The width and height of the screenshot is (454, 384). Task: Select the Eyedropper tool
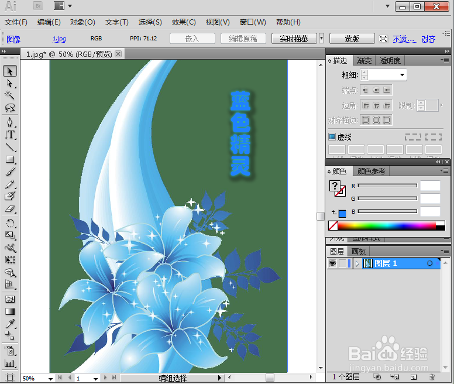point(10,324)
